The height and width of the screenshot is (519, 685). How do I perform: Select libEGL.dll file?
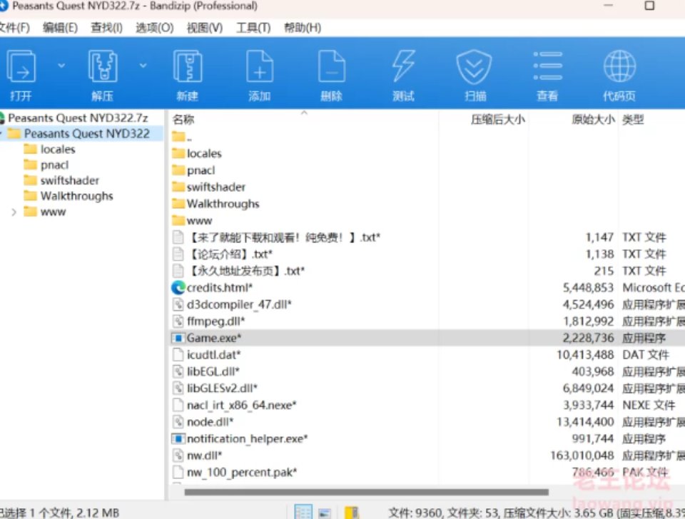[x=213, y=371]
